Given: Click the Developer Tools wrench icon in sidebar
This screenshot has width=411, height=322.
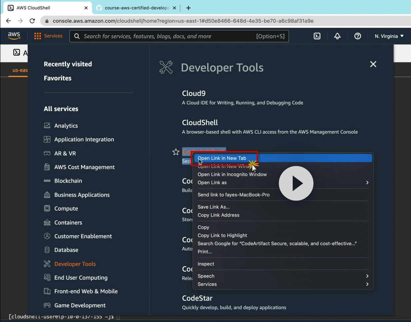Looking at the screenshot, I should (47, 264).
